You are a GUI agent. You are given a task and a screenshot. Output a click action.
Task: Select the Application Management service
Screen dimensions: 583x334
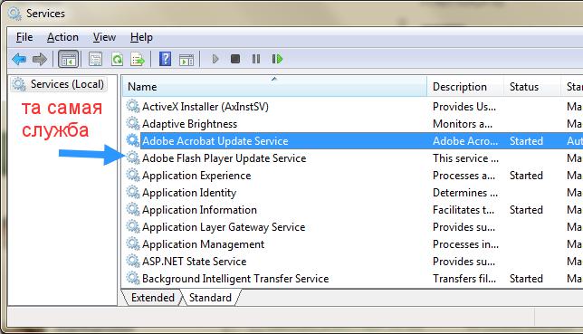point(204,244)
